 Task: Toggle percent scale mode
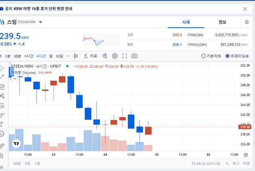(227, 163)
